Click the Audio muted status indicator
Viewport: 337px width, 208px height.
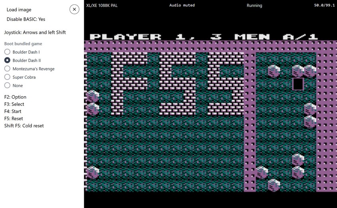[x=182, y=6]
